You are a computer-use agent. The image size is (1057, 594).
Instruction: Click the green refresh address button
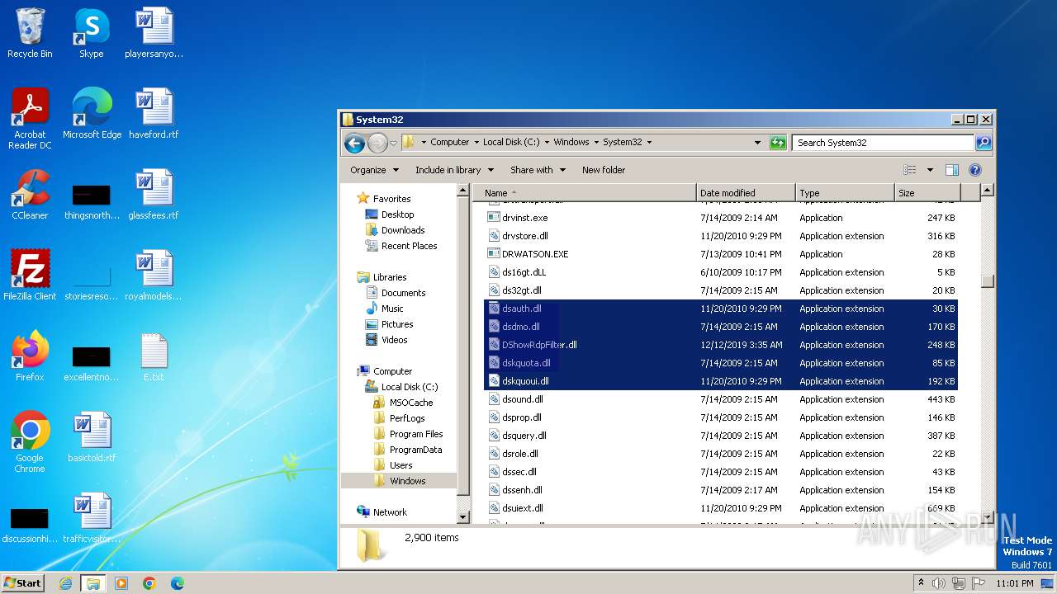[x=778, y=143]
